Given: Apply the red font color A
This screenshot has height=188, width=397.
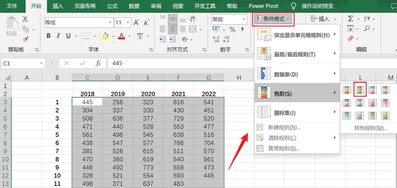Looking at the screenshot, I should tap(122, 36).
